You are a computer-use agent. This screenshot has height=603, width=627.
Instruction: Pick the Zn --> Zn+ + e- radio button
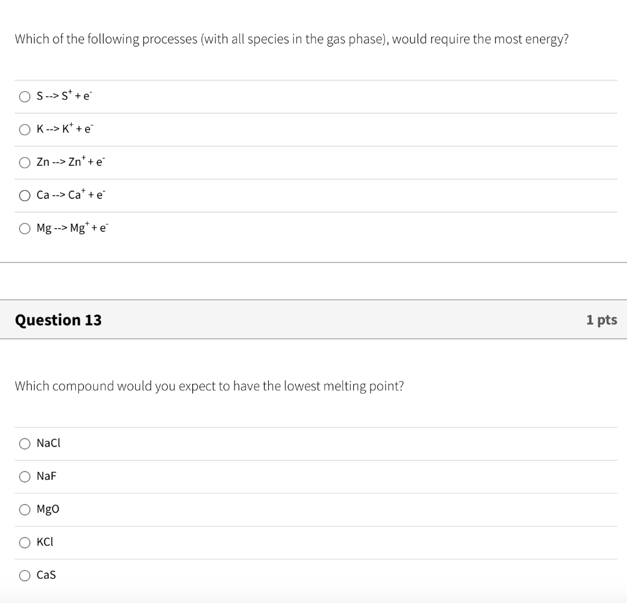click(24, 163)
